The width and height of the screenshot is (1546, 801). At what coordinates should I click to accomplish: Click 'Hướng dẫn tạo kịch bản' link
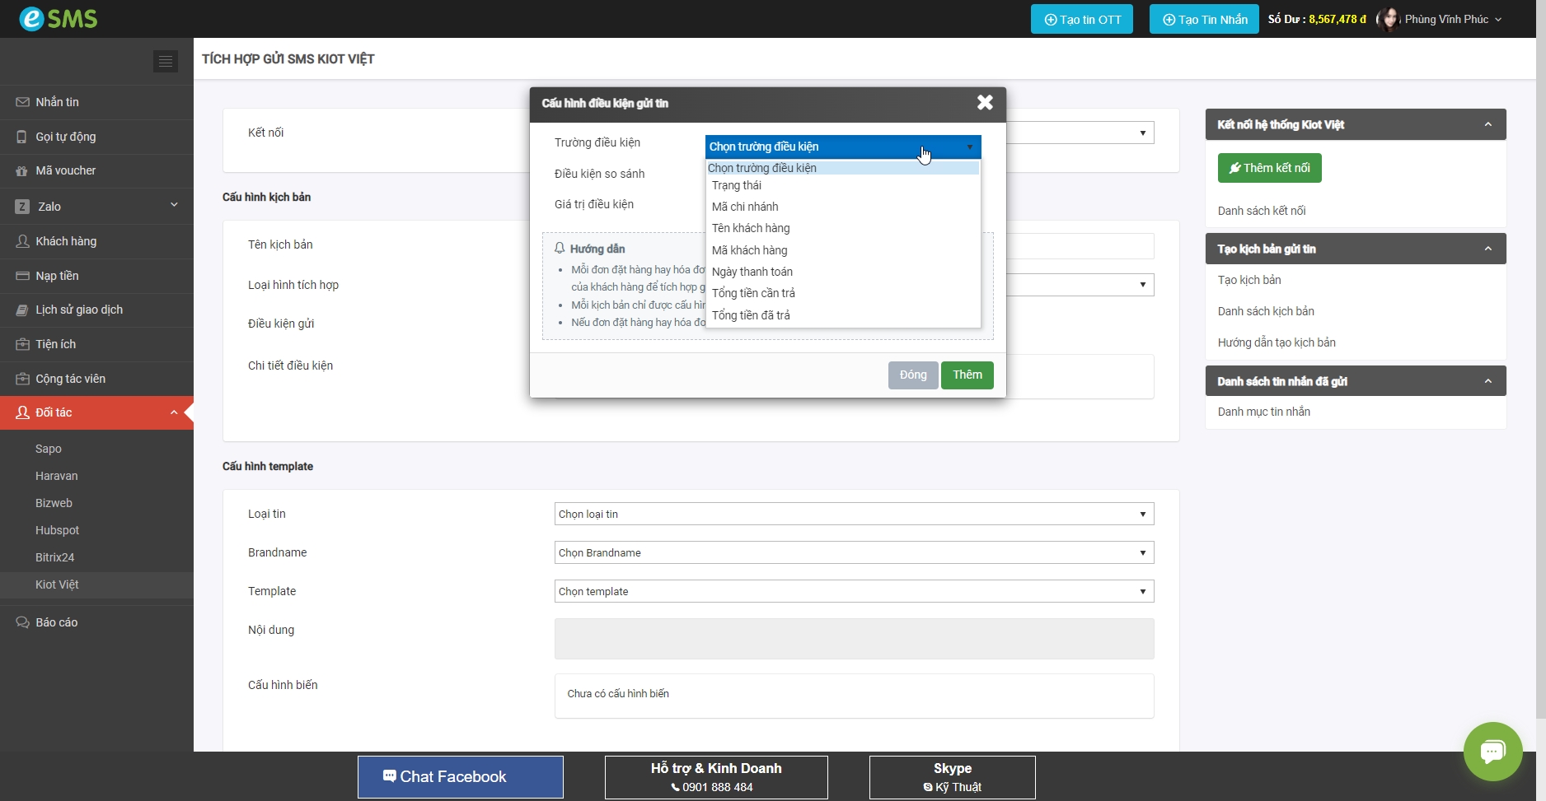(1277, 342)
